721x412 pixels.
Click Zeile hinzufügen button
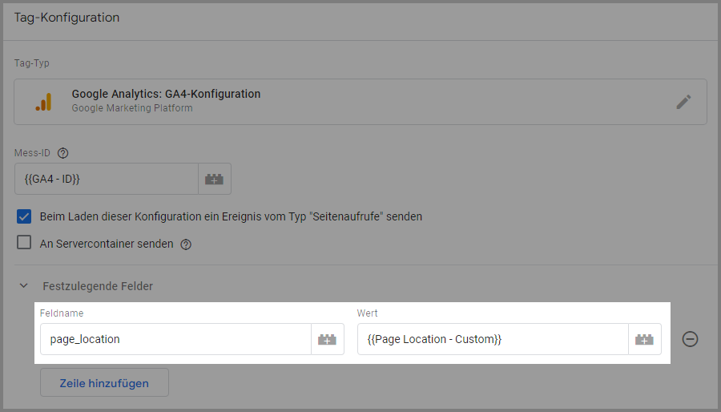tap(104, 382)
